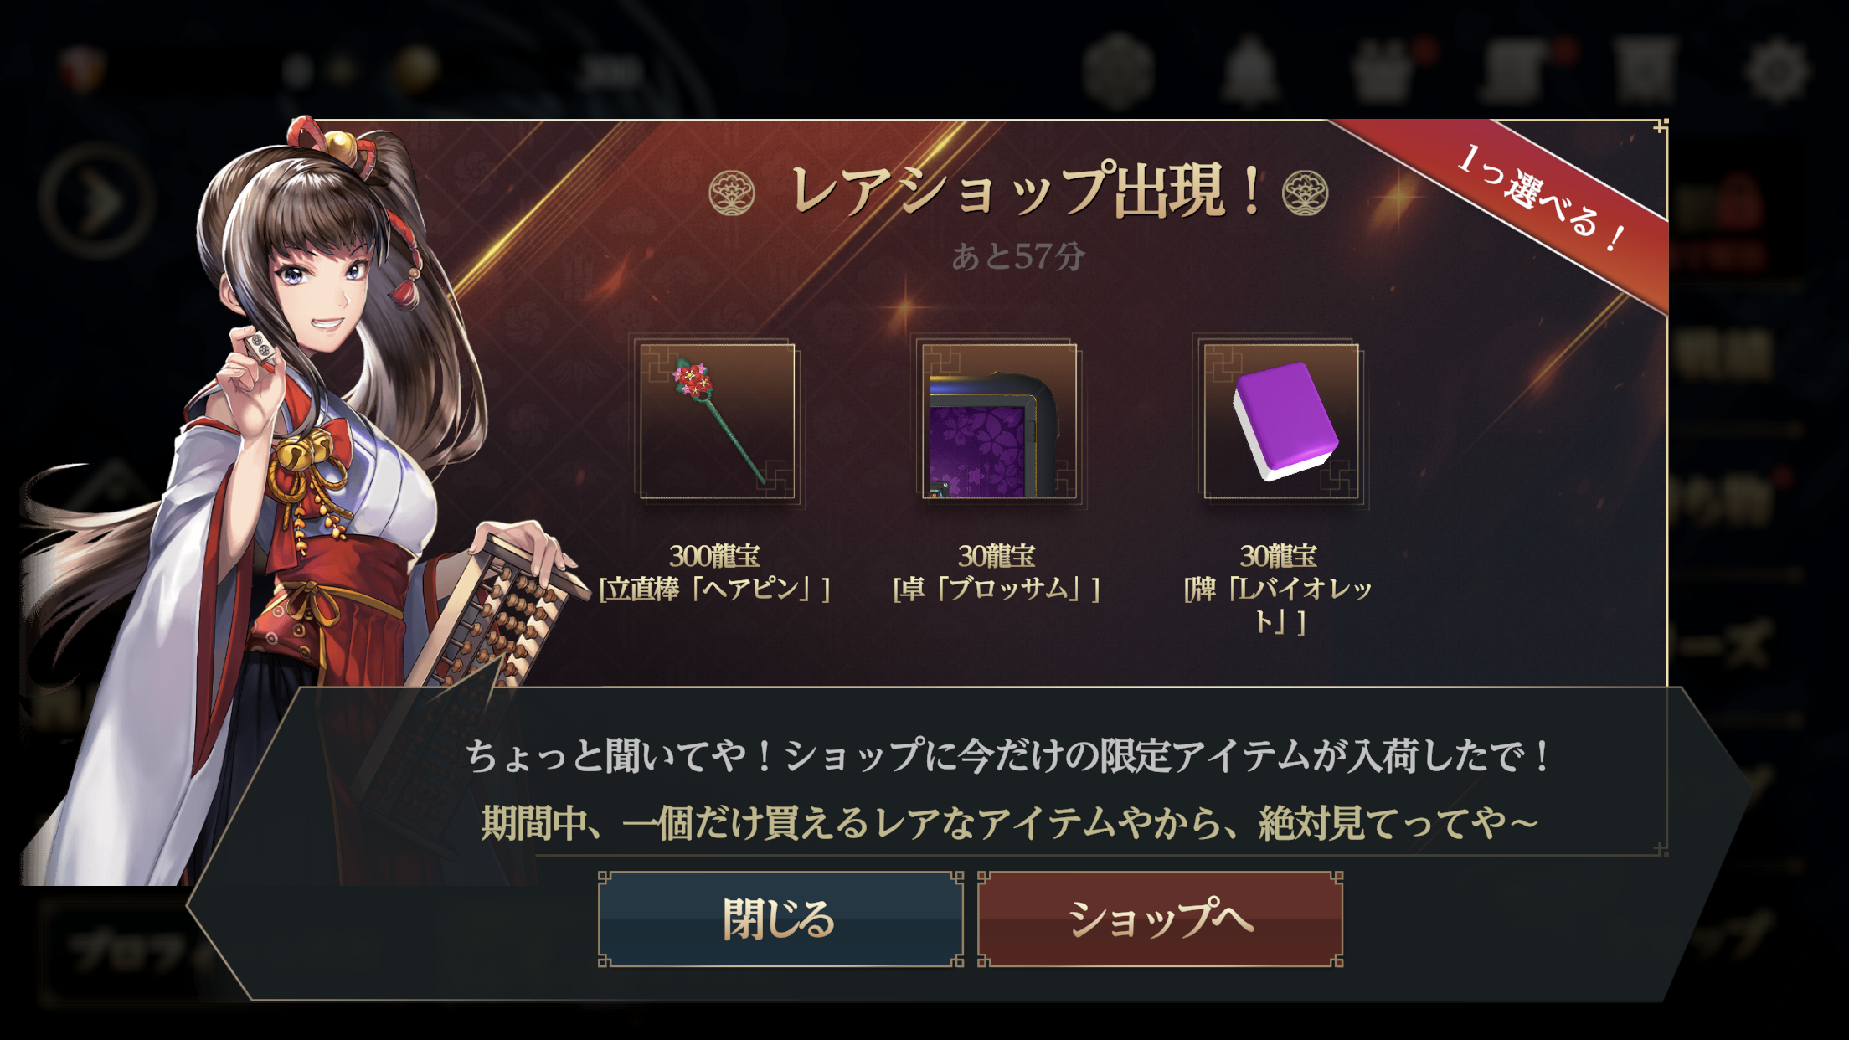1849x1040 pixels.
Task: Select the hairpin riichi stick item
Action: [x=718, y=421]
